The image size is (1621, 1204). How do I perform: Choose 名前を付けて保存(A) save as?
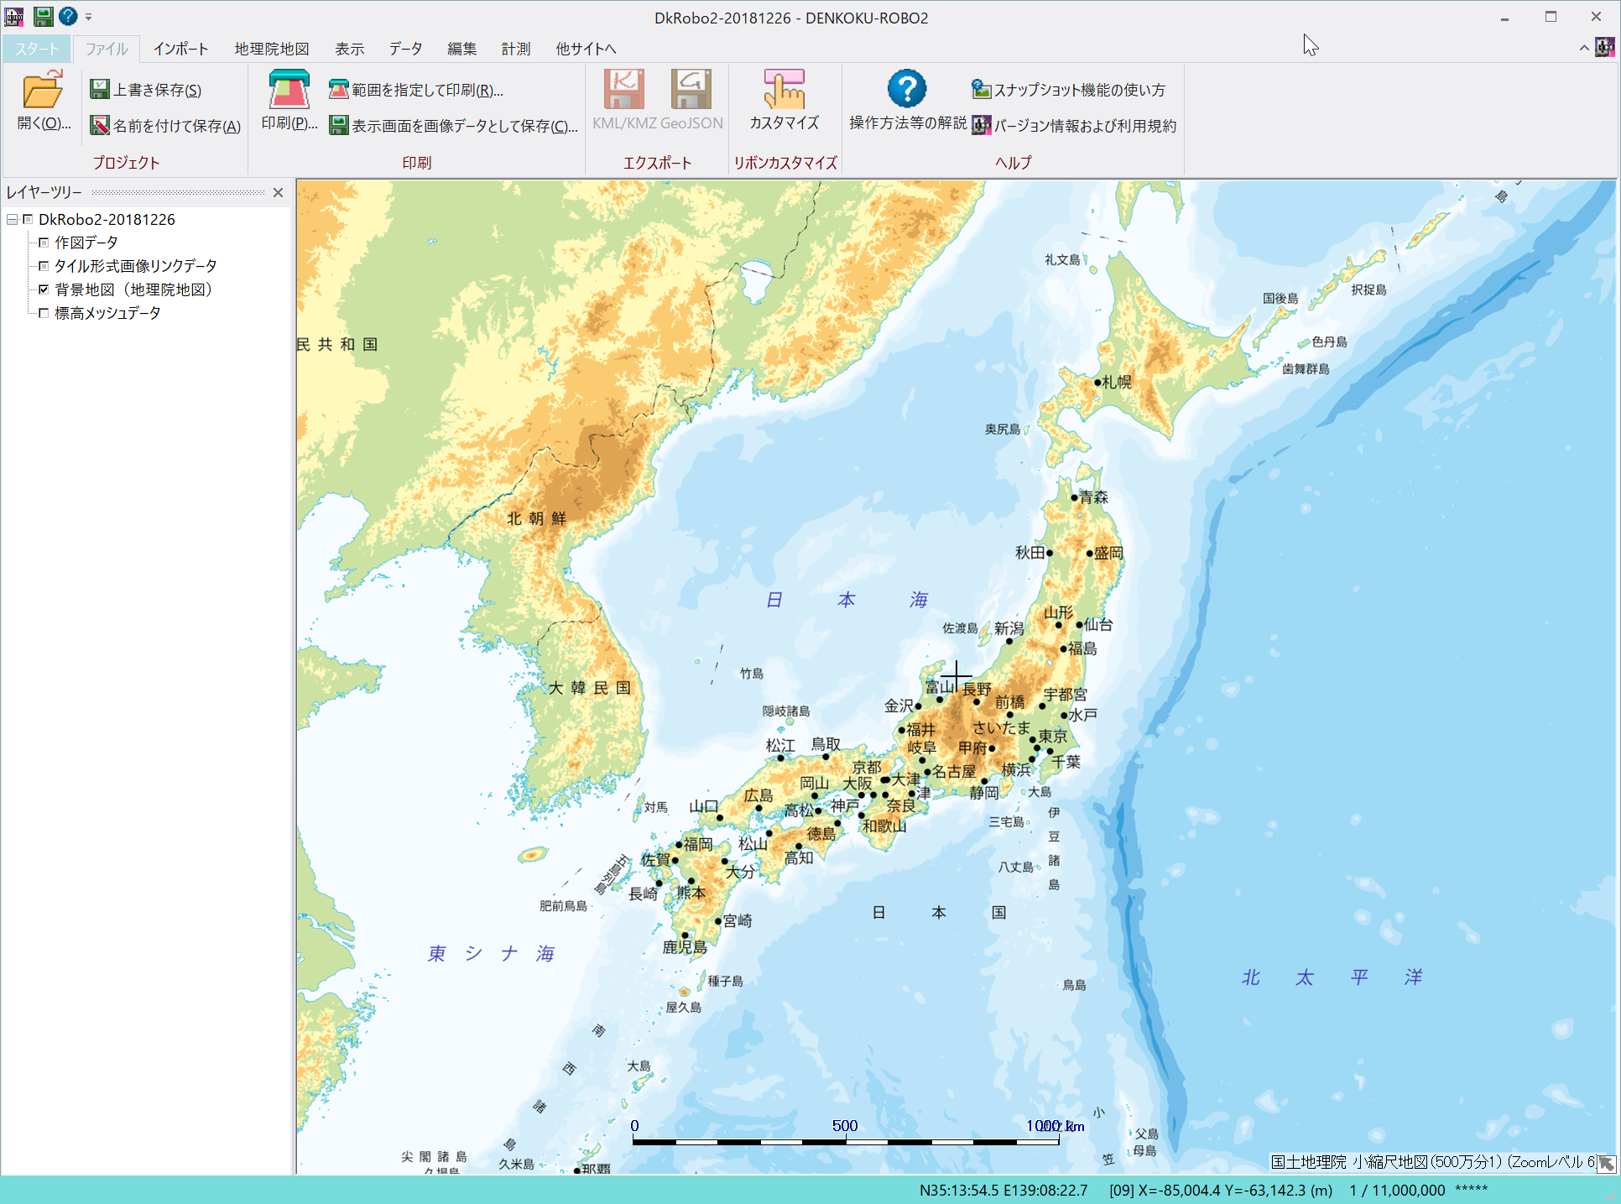point(165,126)
